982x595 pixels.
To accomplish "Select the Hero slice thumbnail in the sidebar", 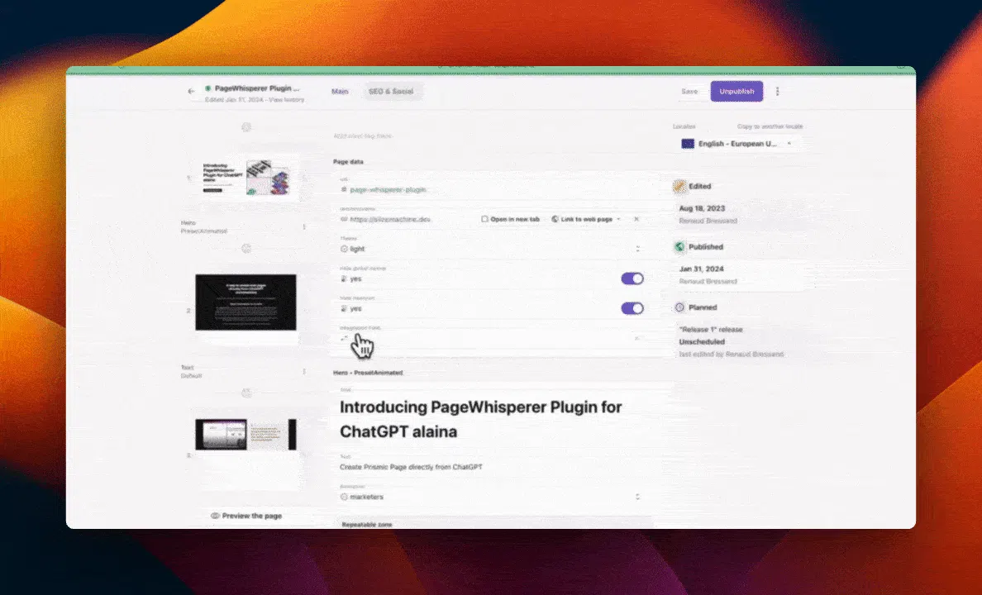I will (245, 178).
